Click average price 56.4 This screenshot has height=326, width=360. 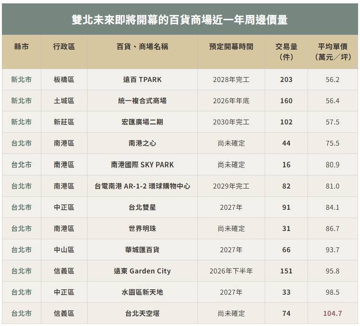[333, 101]
